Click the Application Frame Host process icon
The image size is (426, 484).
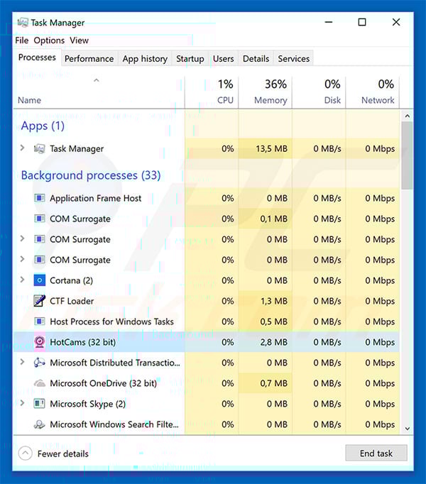(x=39, y=198)
